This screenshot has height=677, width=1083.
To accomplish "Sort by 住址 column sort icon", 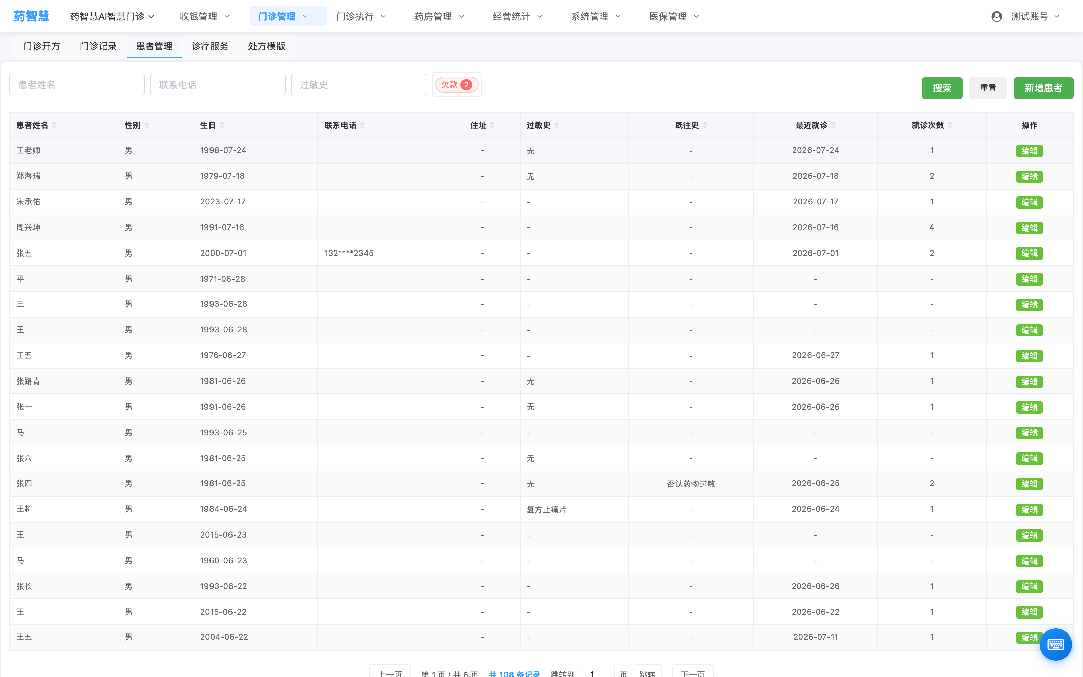I will (492, 125).
